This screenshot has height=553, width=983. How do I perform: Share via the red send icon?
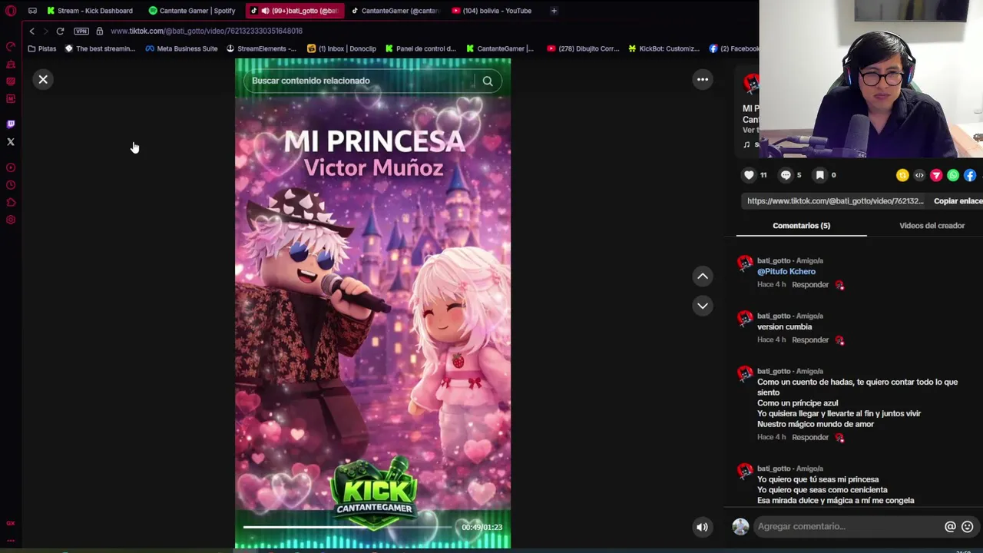click(936, 175)
